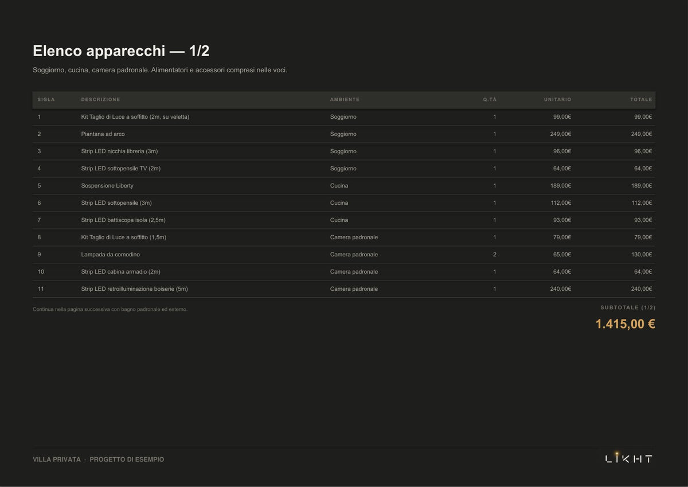The image size is (688, 487).
Task: Click 'Strip LED battiscopa isola (2,5m)'
Action: click(123, 220)
